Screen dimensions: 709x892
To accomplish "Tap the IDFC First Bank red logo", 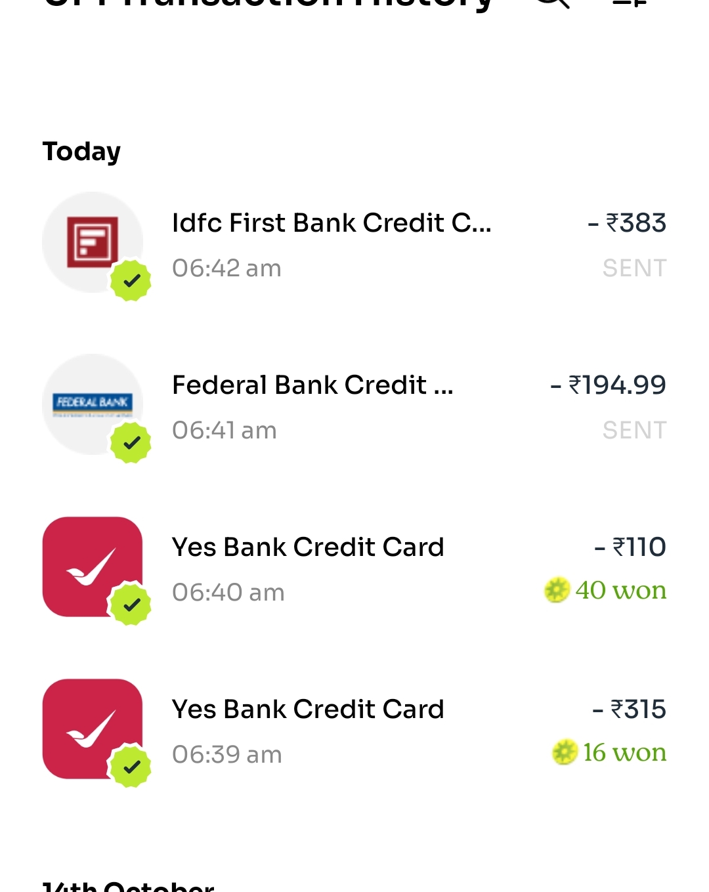I will tap(92, 242).
